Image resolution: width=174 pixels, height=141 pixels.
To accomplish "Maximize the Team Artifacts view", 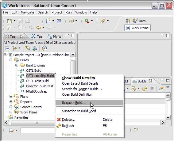I will tap(73, 36).
